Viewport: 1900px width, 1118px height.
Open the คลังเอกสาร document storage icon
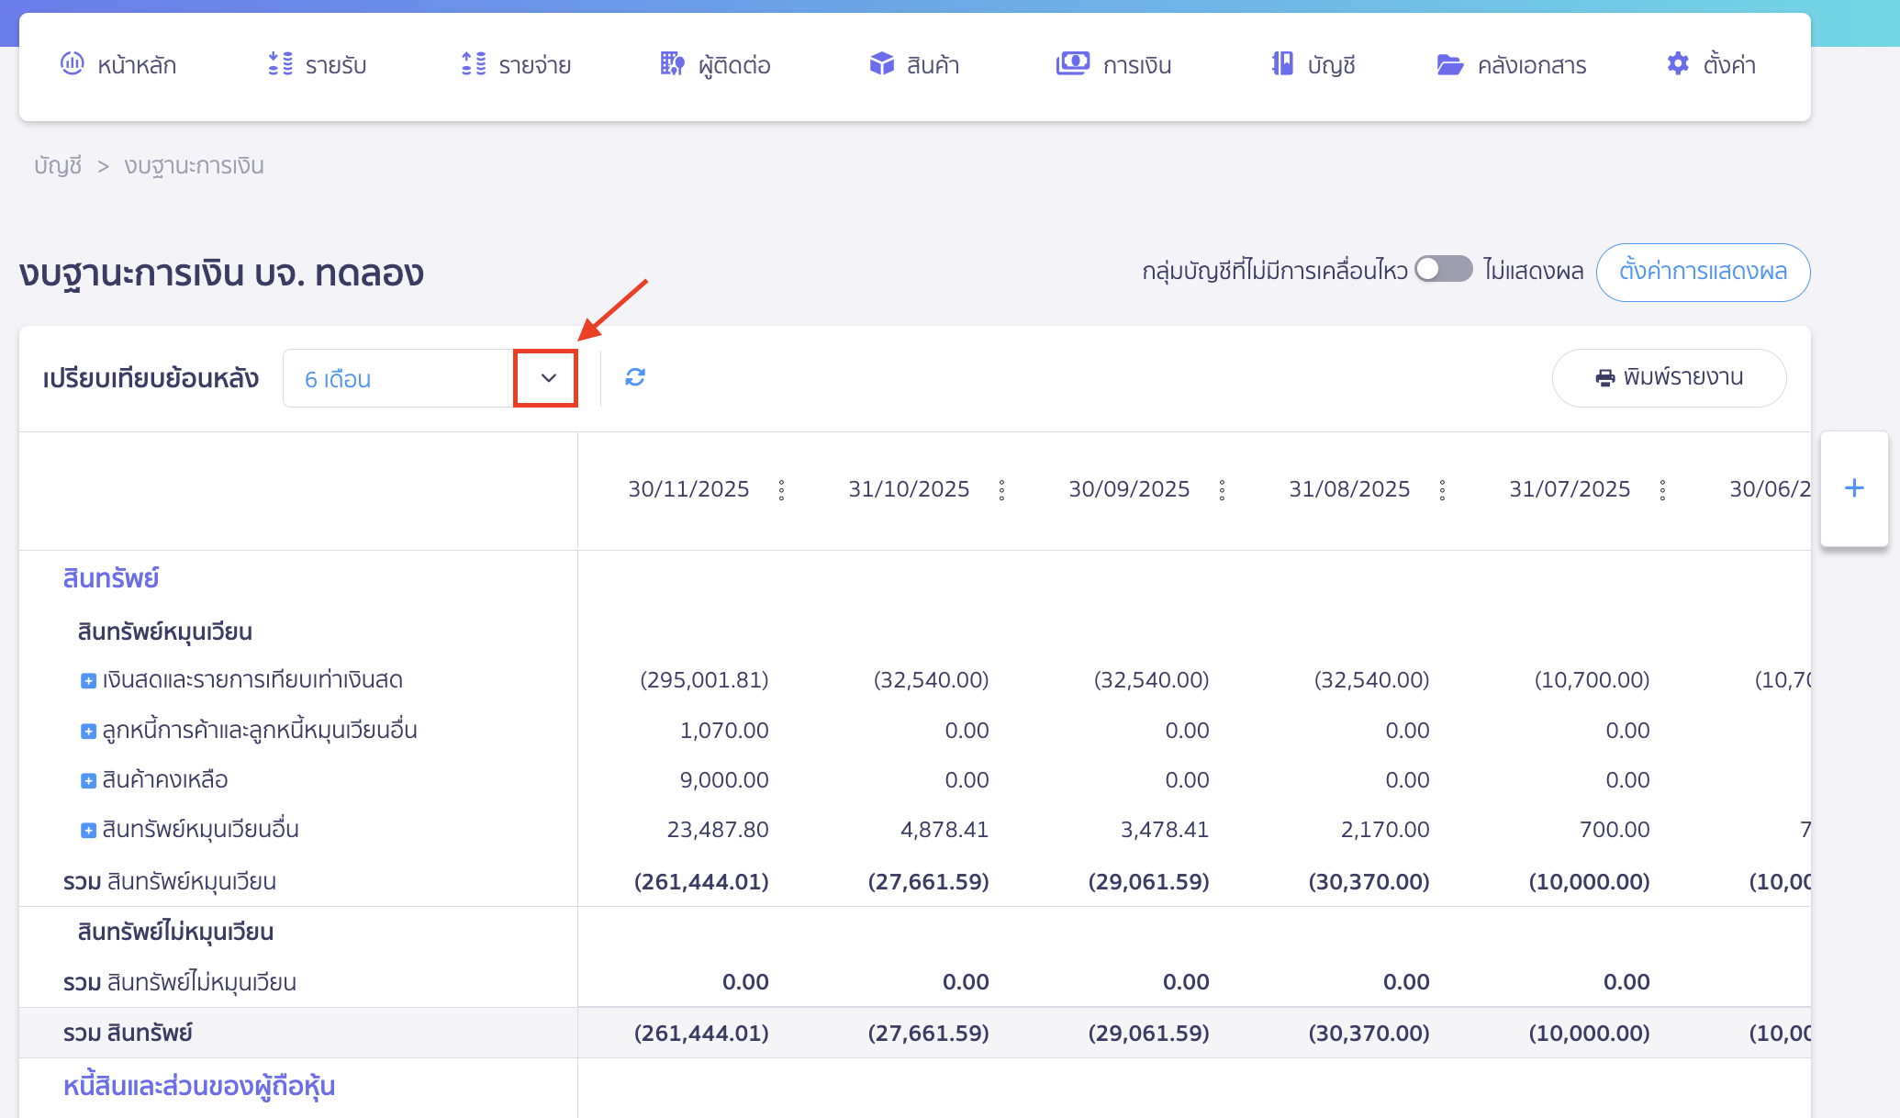tap(1449, 64)
